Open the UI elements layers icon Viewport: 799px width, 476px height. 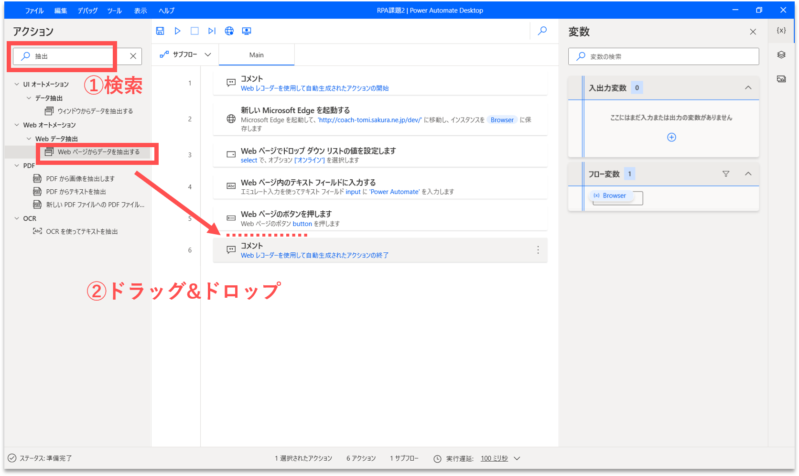coord(781,55)
